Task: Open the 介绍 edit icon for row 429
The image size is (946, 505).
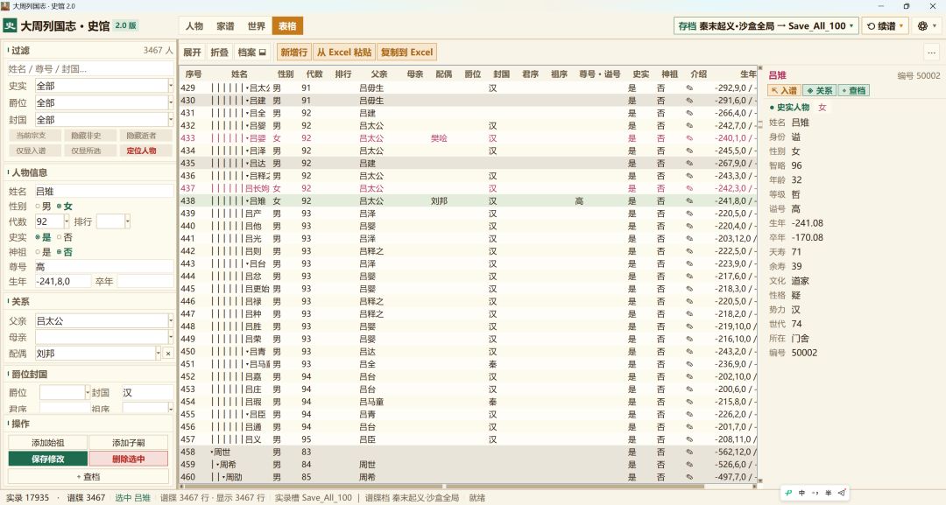Action: (689, 88)
